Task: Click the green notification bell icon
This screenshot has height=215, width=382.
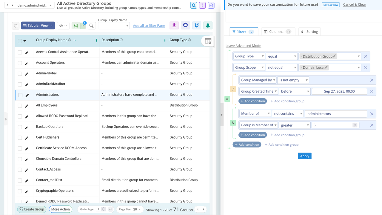Action: pos(208,25)
